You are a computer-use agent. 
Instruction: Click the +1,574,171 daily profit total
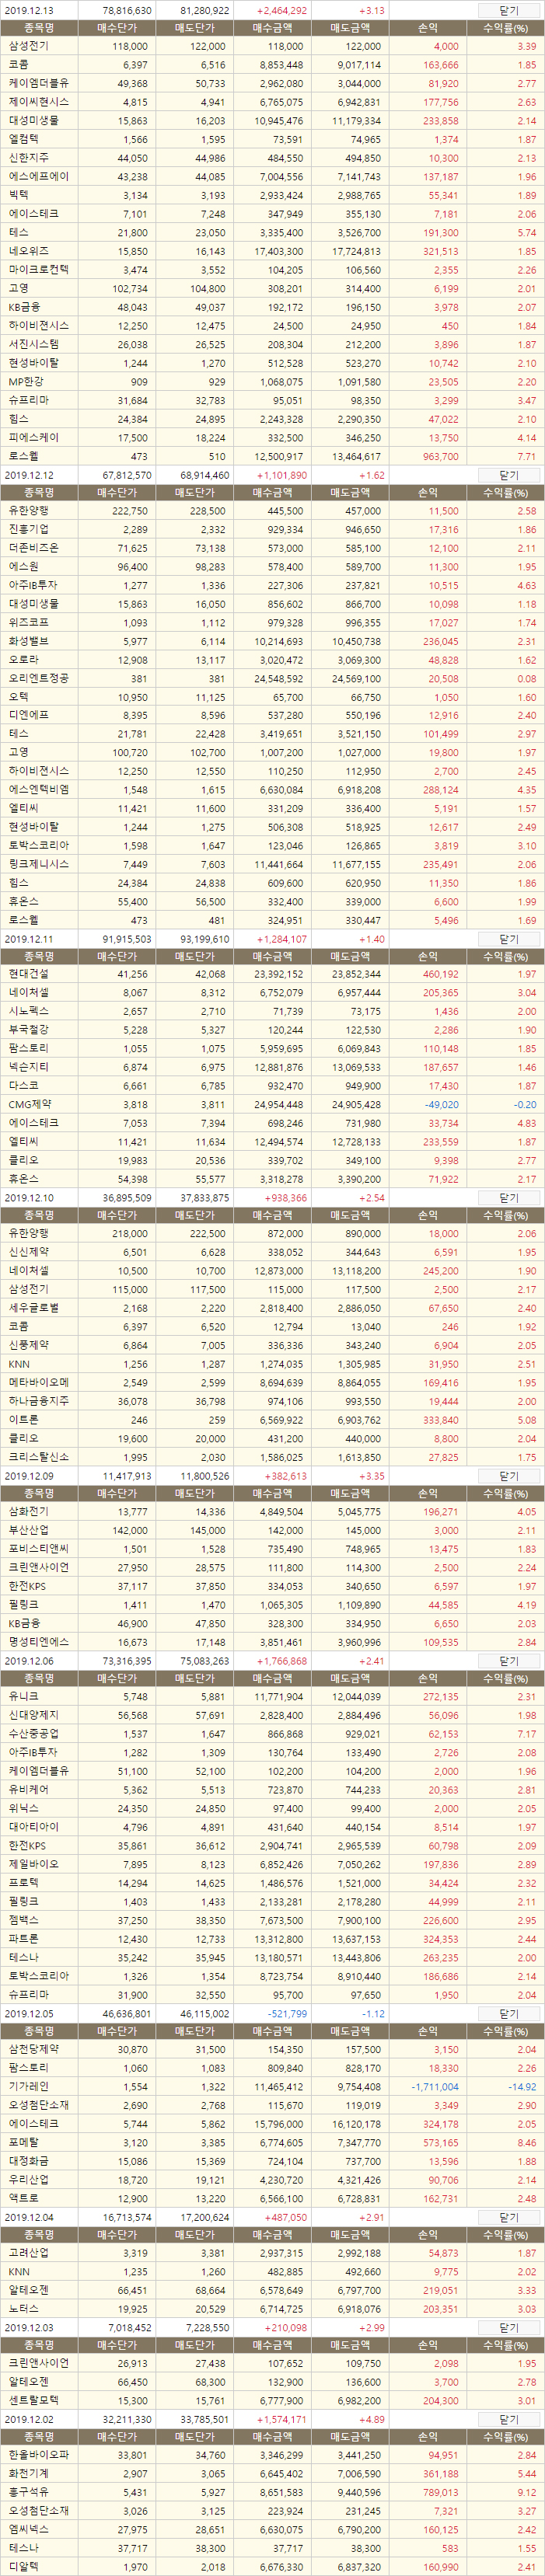click(282, 2419)
